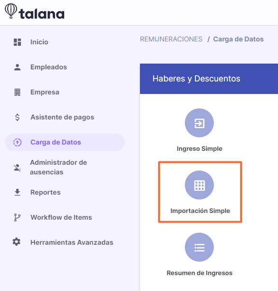The height and width of the screenshot is (291, 278).
Task: Open the Ingreso Simple circle icon
Action: 199,123
